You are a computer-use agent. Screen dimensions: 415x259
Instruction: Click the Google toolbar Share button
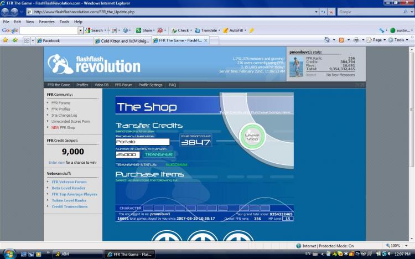click(144, 30)
